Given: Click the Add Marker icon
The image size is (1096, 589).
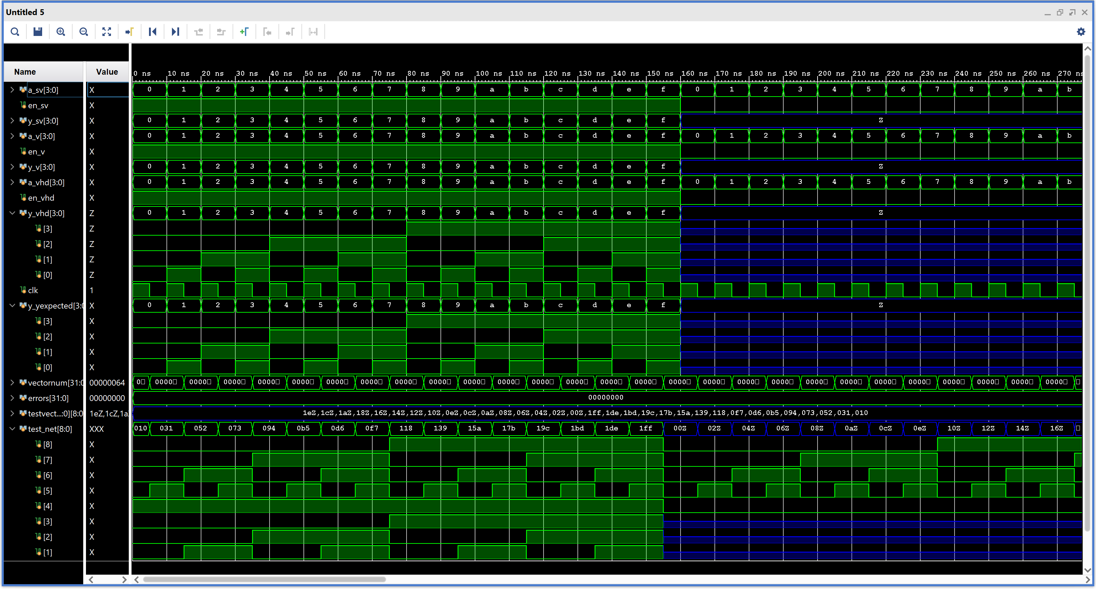Looking at the screenshot, I should pos(244,32).
